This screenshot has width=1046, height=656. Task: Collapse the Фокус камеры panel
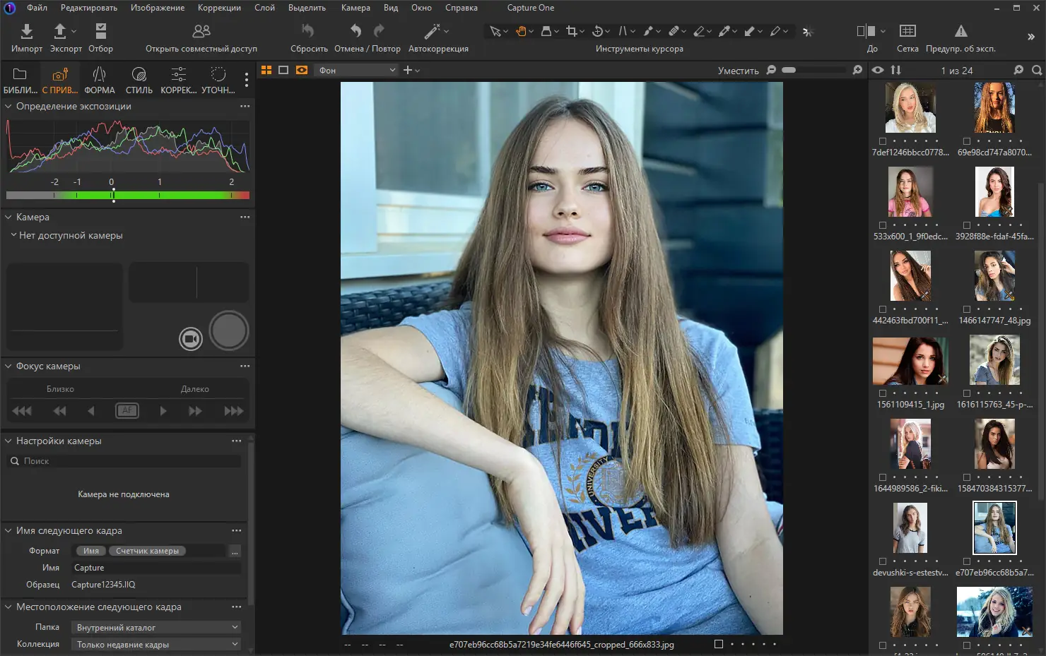pos(8,366)
